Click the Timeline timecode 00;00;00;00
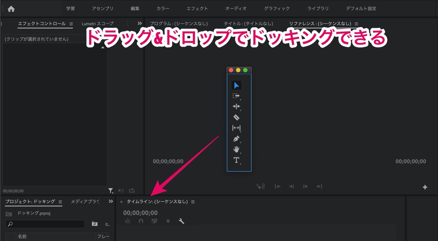Screen dimensions: 438x241 140,213
